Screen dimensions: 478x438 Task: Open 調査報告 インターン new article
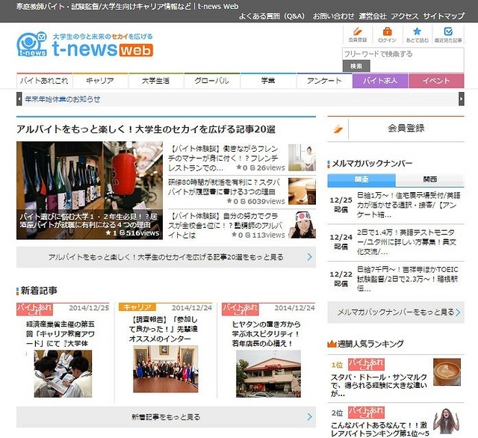pos(164,329)
